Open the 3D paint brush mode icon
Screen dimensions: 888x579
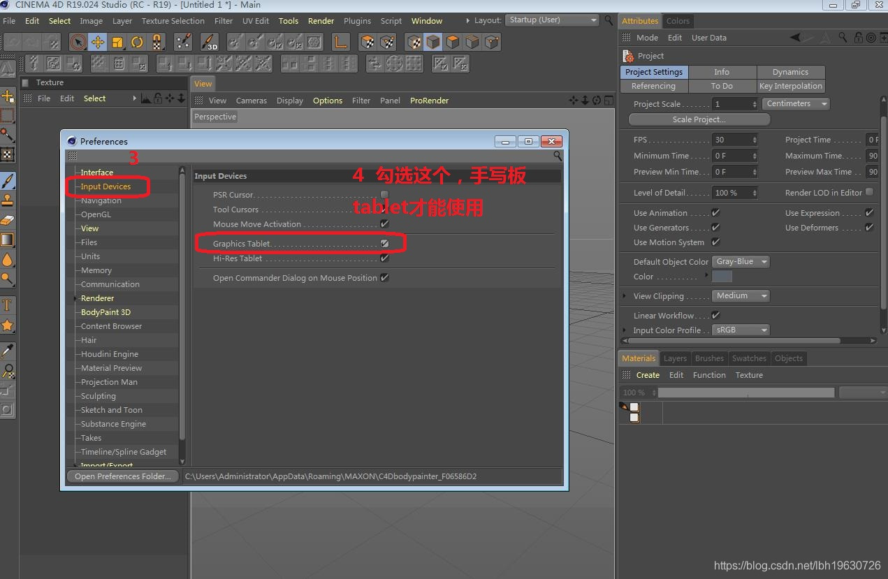point(209,42)
